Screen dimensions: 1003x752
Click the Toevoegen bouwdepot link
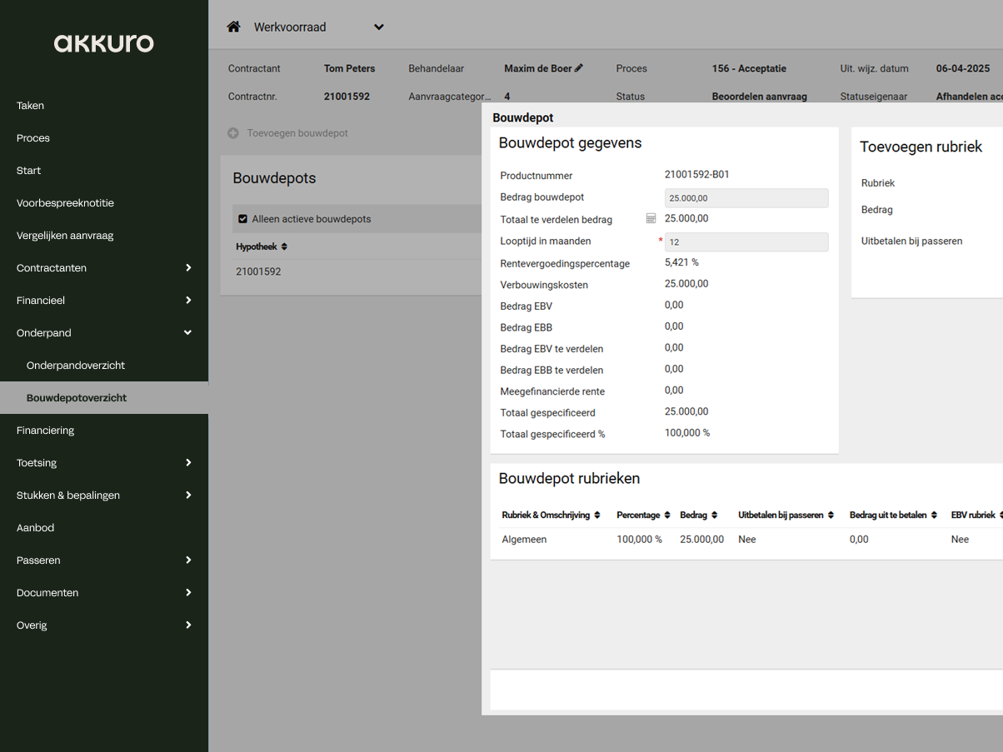297,133
